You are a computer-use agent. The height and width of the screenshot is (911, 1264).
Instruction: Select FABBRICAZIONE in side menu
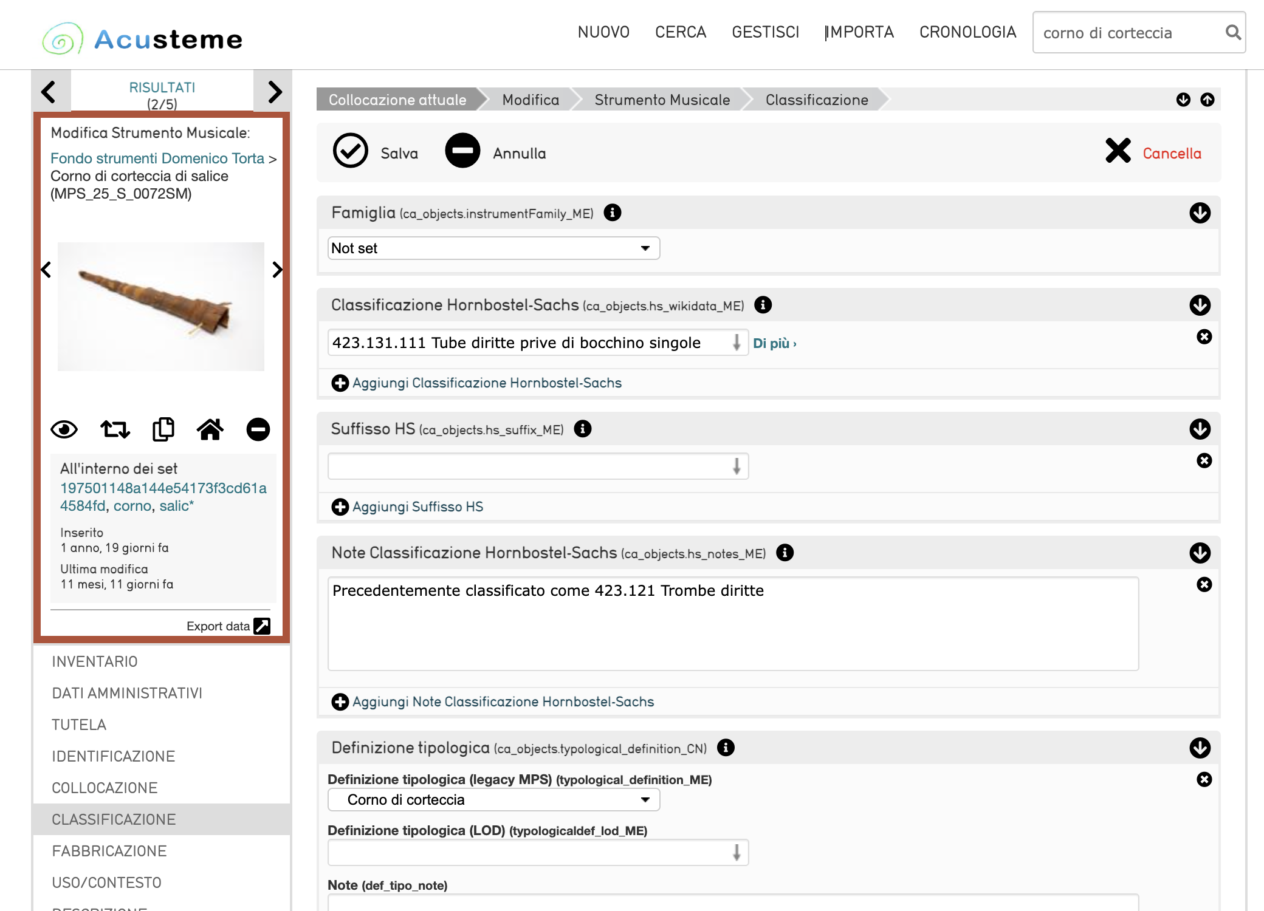click(109, 851)
